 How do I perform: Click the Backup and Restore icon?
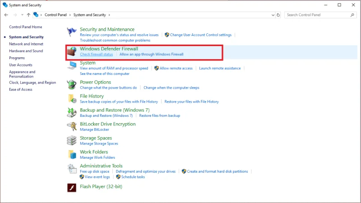(x=72, y=112)
